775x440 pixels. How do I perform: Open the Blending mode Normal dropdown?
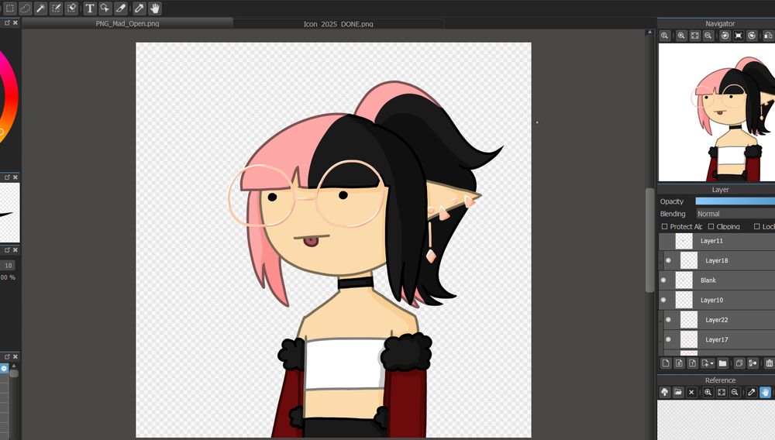point(735,213)
